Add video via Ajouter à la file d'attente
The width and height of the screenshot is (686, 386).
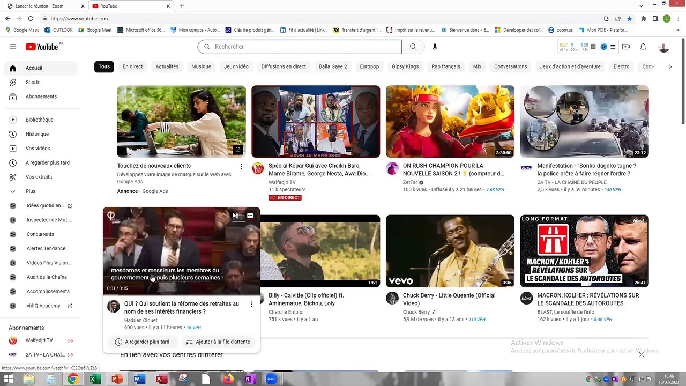[x=218, y=342]
